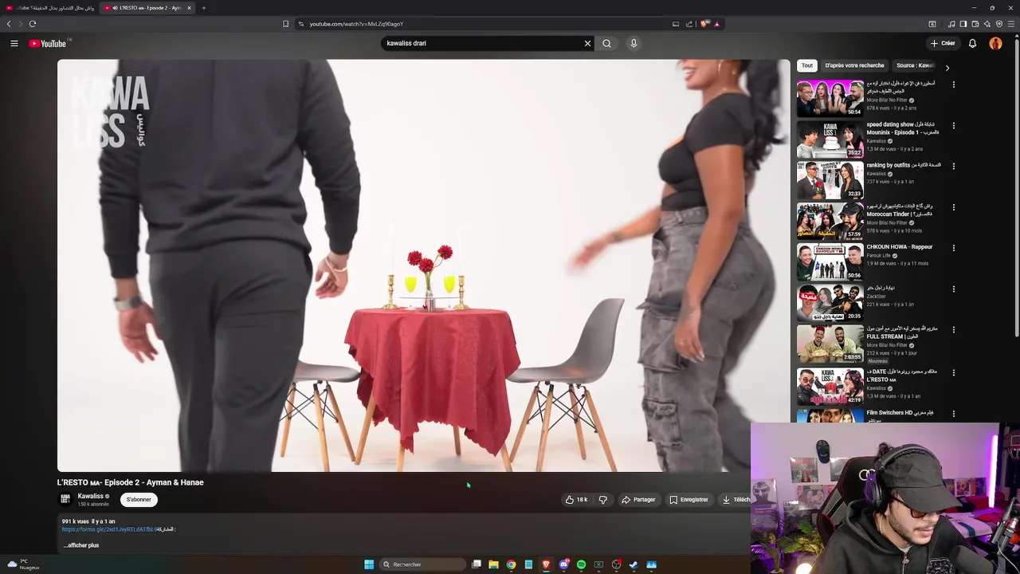1020x574 pixels.
Task: Expand description with ...afficher plus
Action: tap(81, 545)
